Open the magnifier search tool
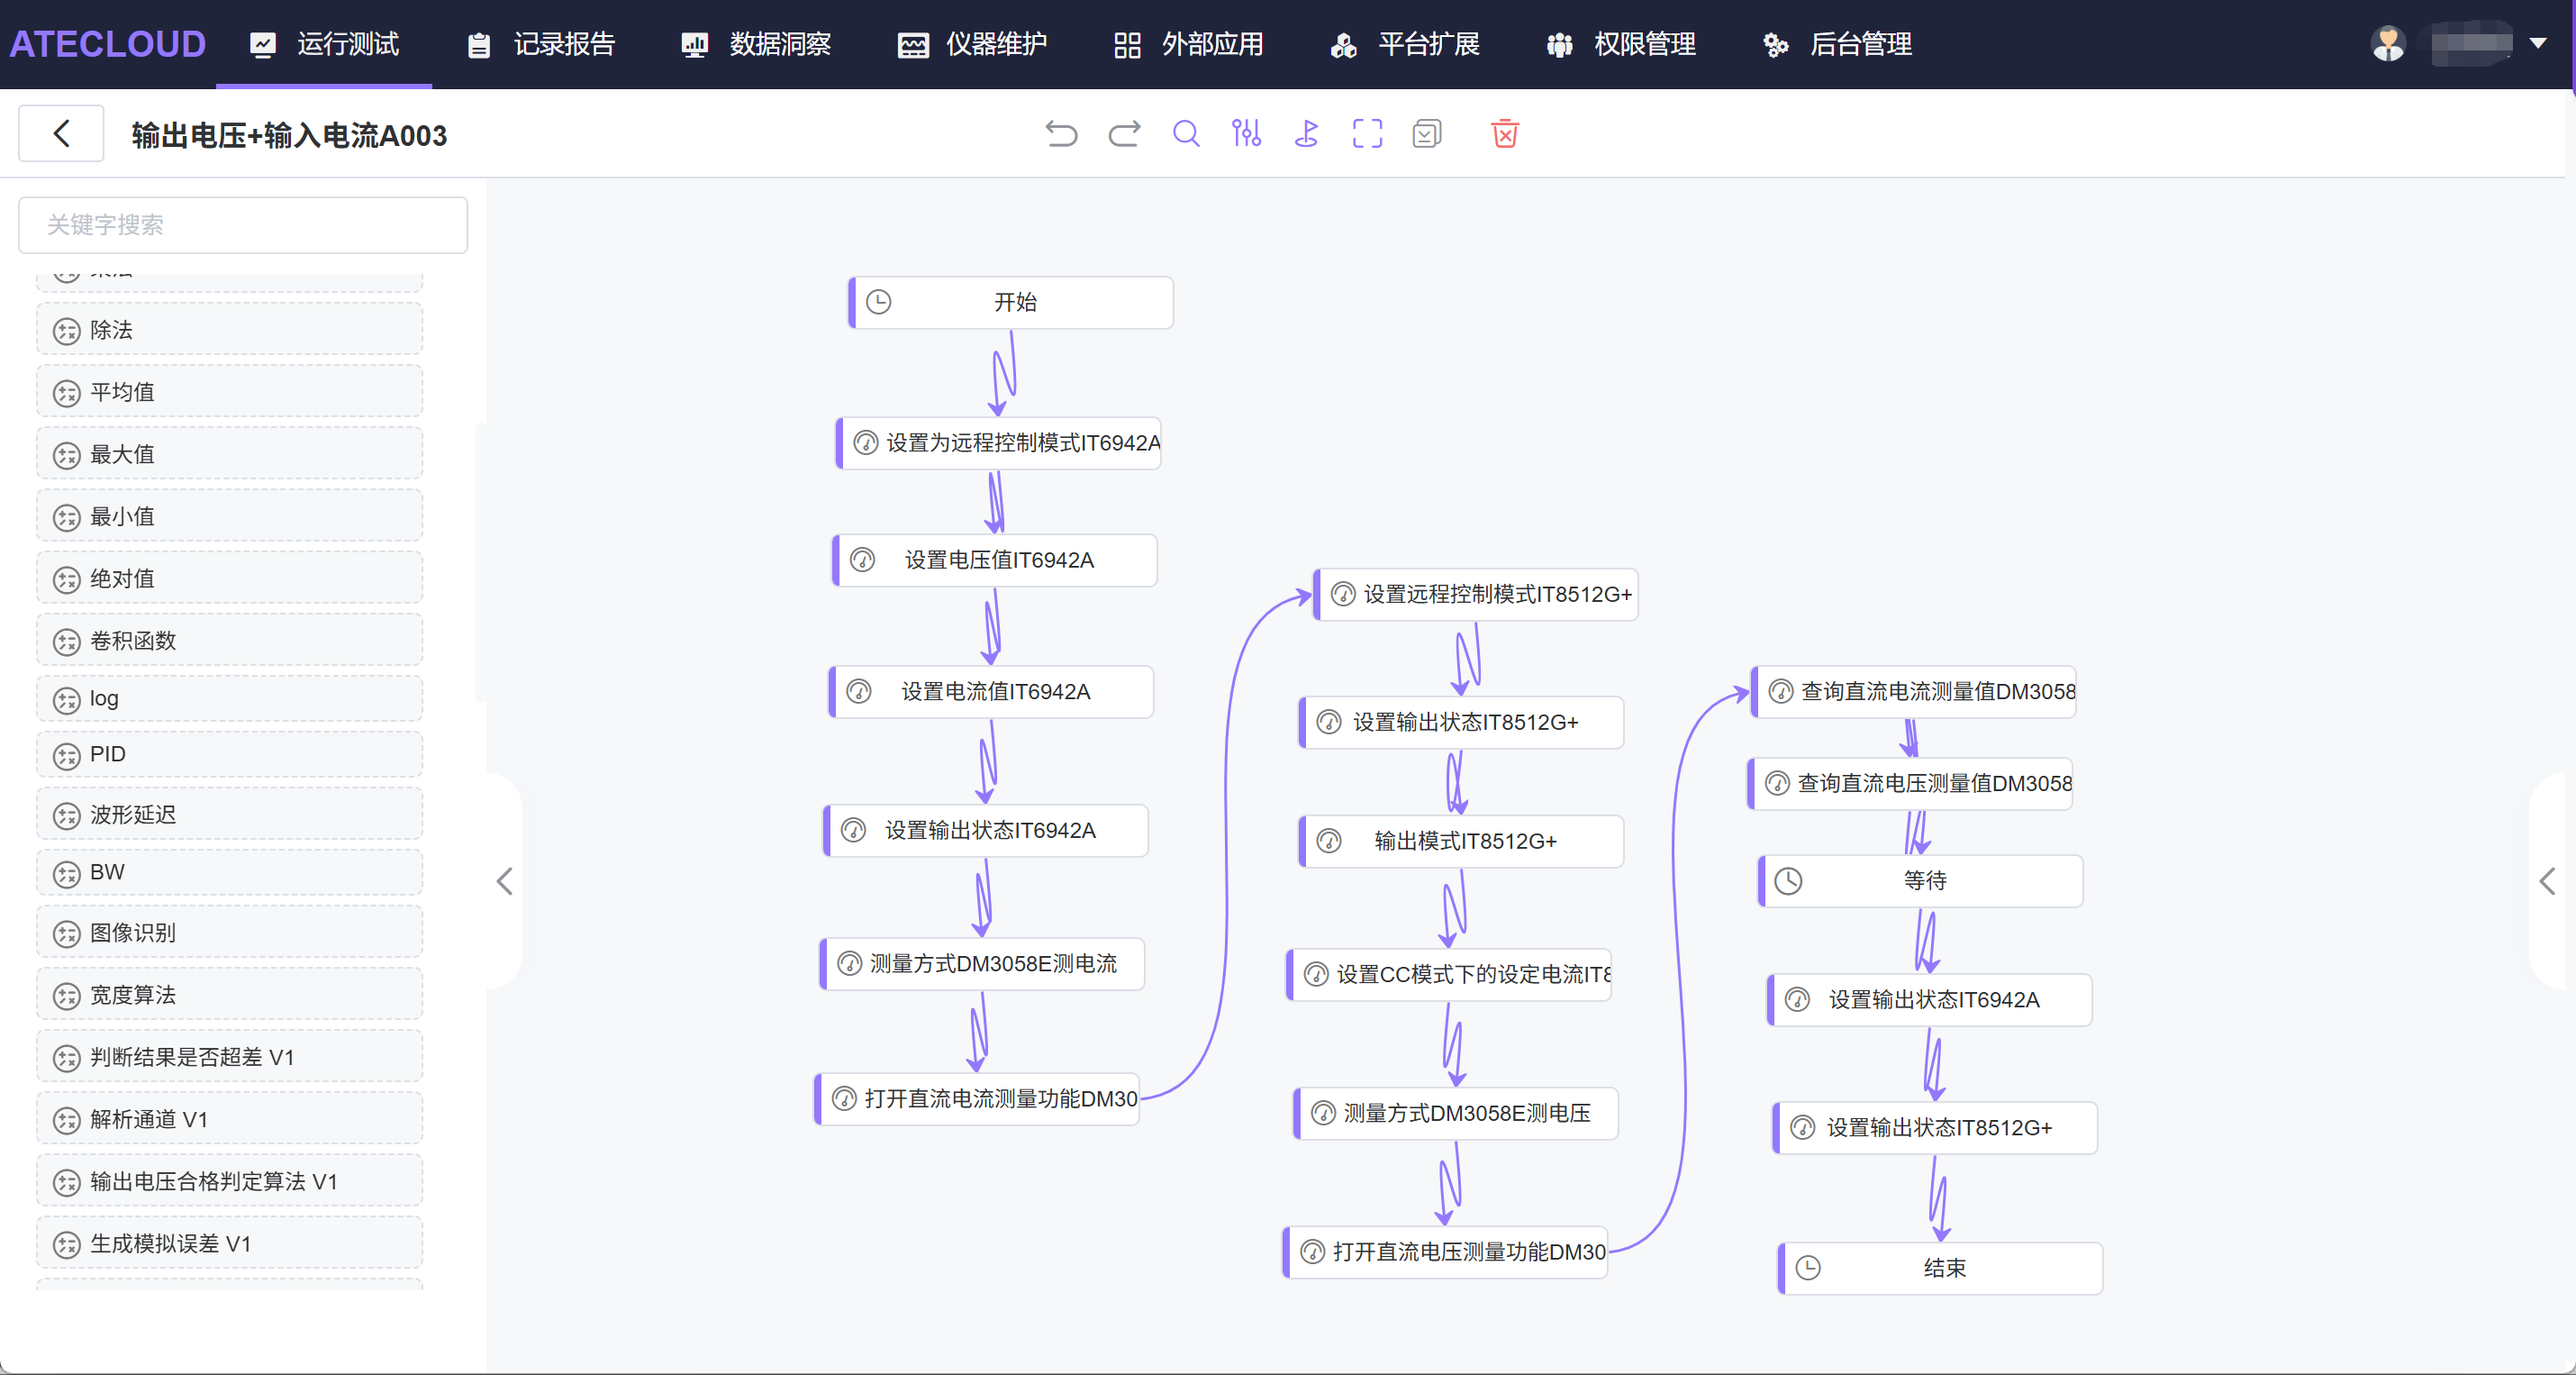Screen dimensions: 2576x1375 click(1186, 133)
